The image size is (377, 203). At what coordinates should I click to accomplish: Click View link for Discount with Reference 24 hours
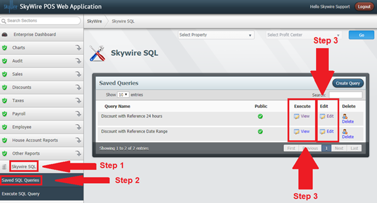coord(305,116)
